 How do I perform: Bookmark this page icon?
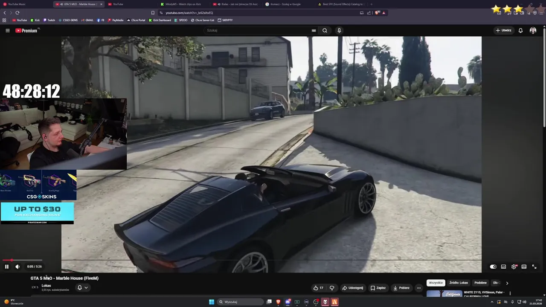coord(153,13)
